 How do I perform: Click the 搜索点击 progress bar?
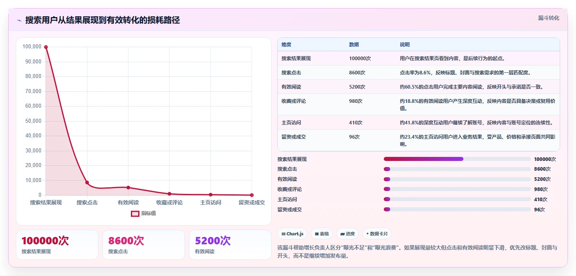click(457, 169)
